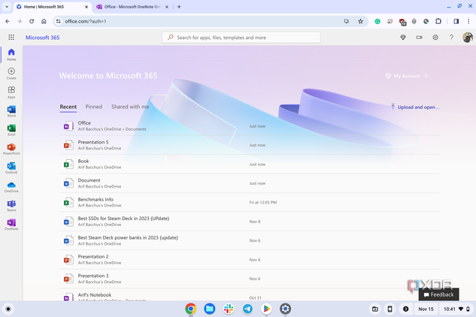Open Play Store from the shelf
This screenshot has height=317, width=476.
[266, 309]
